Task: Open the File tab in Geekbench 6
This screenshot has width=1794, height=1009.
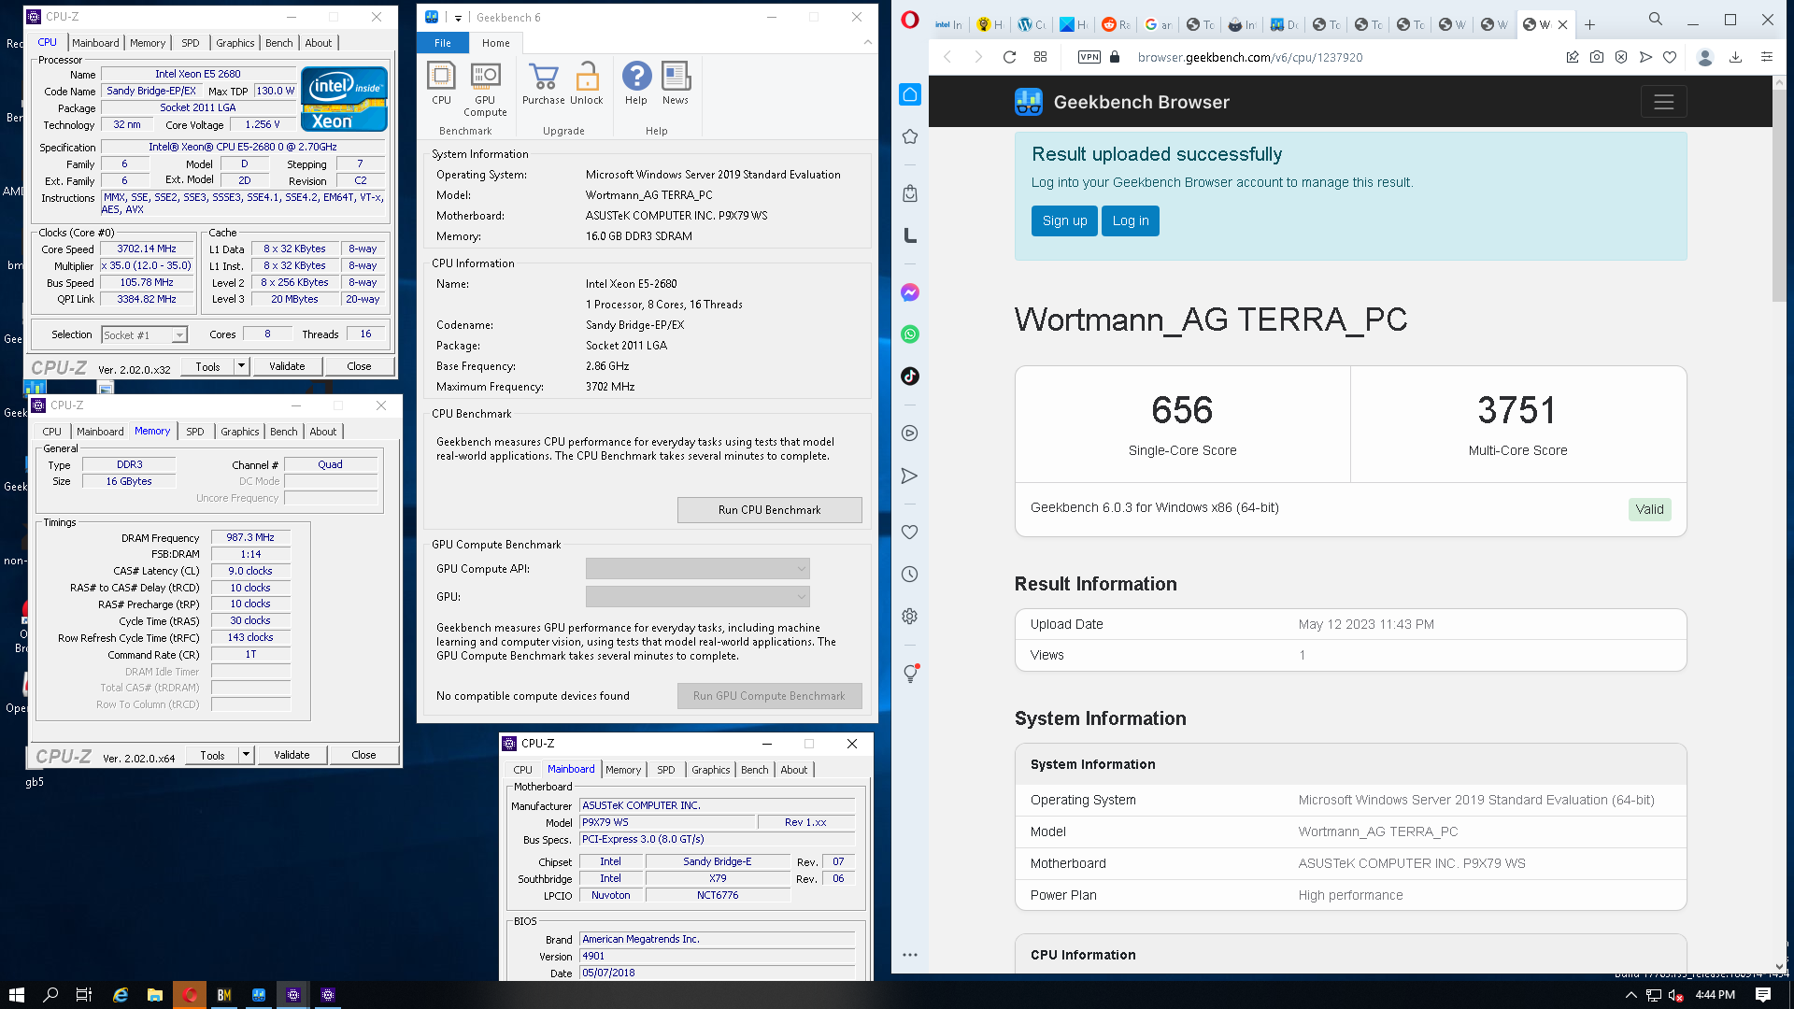Action: [x=442, y=43]
